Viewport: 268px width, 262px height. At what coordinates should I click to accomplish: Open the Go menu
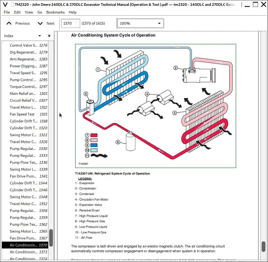tap(40, 12)
